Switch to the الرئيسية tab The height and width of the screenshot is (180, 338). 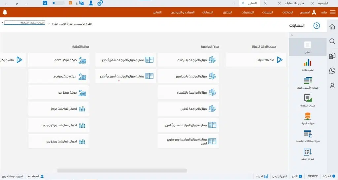323,3
